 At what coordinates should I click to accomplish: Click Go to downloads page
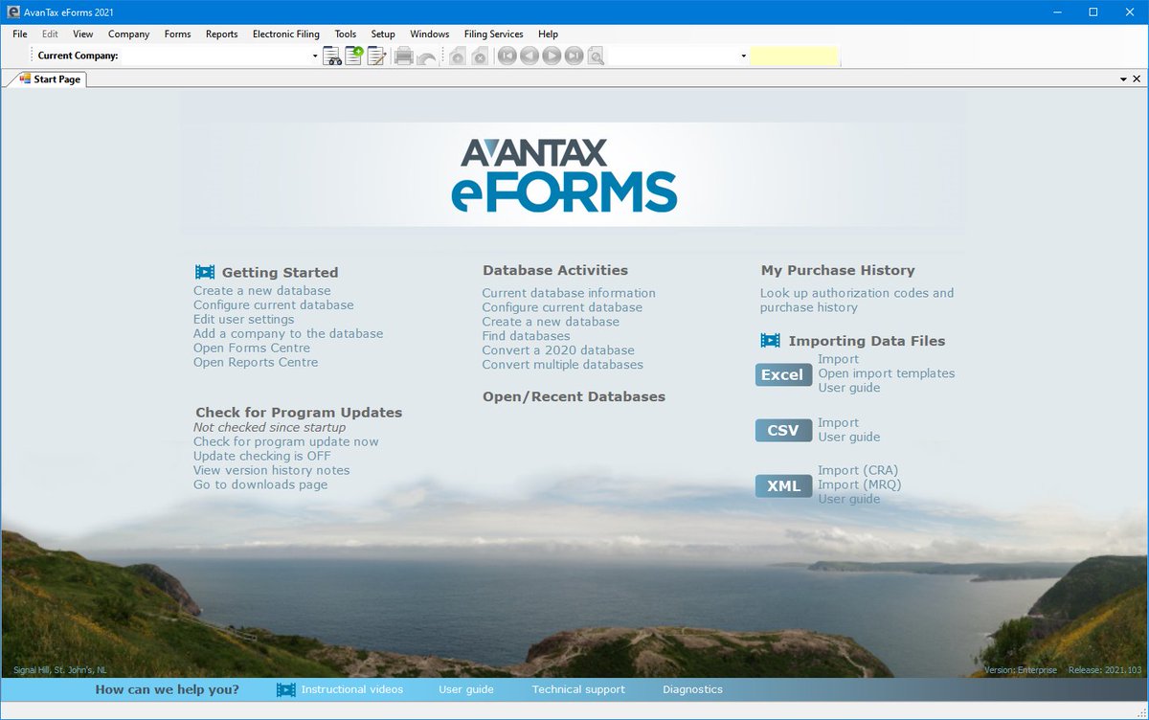260,485
